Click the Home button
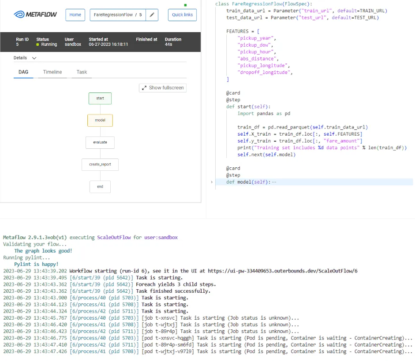The image size is (415, 361). (75, 15)
